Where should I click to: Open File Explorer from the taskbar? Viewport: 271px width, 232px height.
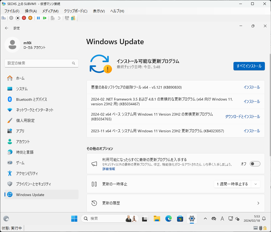click(x=157, y=219)
